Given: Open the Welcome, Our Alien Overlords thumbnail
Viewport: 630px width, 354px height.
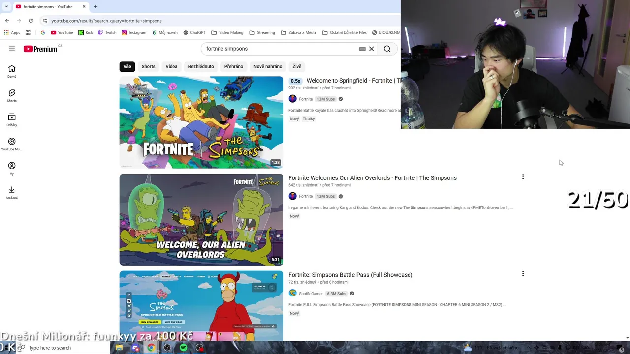Looking at the screenshot, I should point(201,219).
